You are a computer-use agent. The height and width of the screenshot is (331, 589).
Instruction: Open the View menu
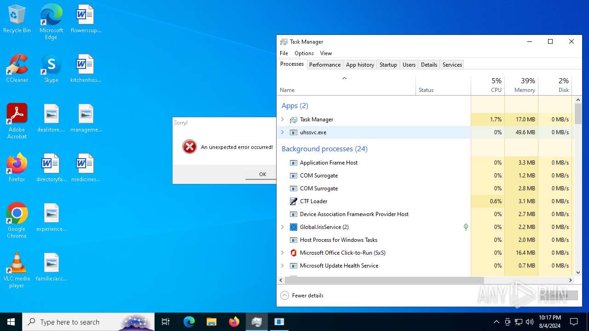[326, 53]
